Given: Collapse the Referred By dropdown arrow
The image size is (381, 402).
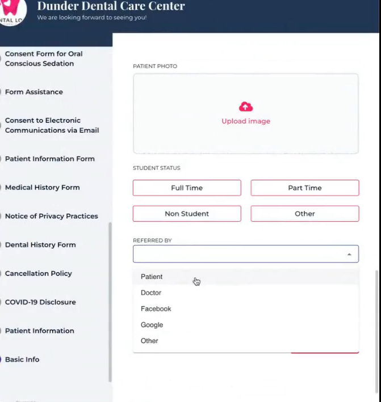Looking at the screenshot, I should pos(349,255).
